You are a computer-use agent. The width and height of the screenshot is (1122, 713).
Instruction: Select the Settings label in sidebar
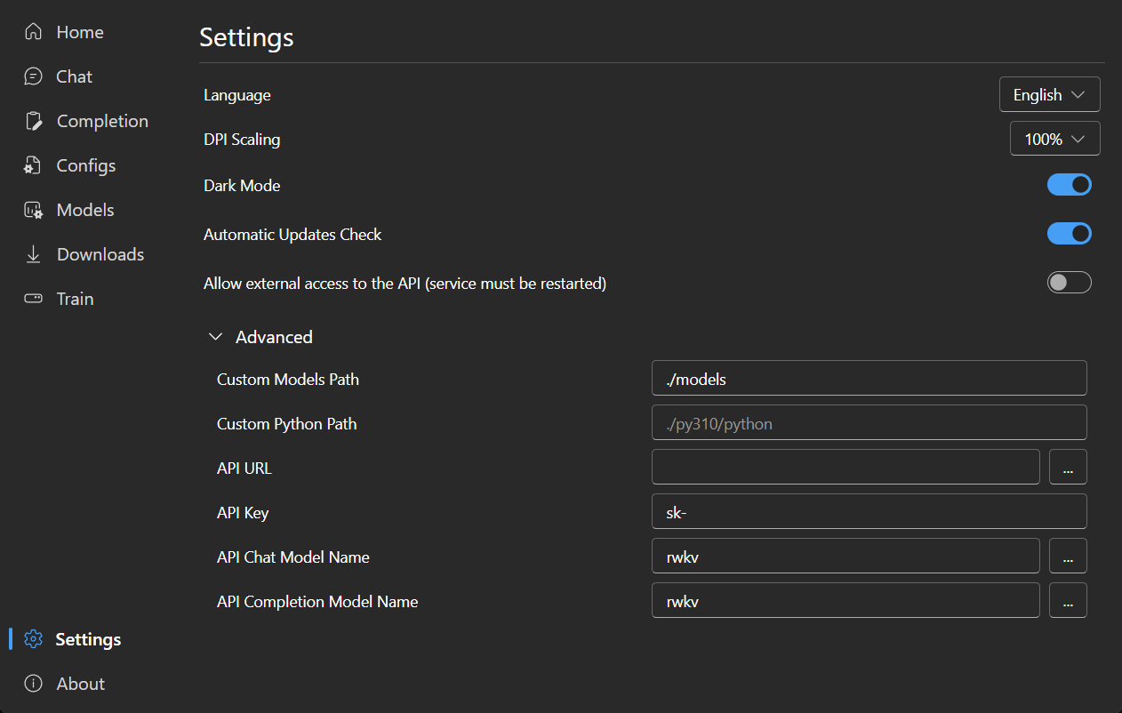88,639
